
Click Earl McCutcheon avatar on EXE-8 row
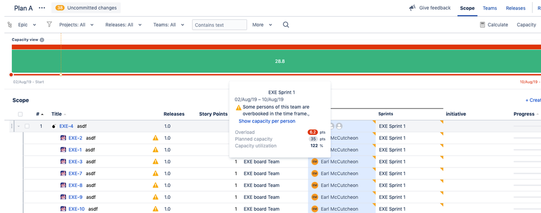(314, 185)
